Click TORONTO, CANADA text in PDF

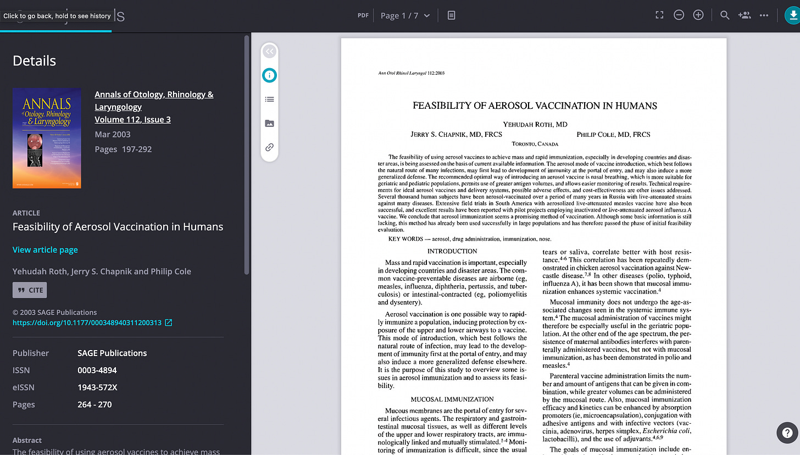[535, 144]
